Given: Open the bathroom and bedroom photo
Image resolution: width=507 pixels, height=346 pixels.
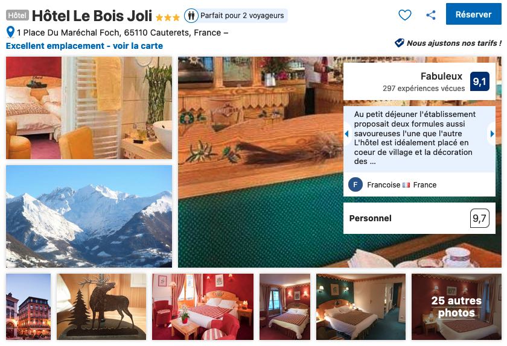Looking at the screenshot, I should [89, 108].
